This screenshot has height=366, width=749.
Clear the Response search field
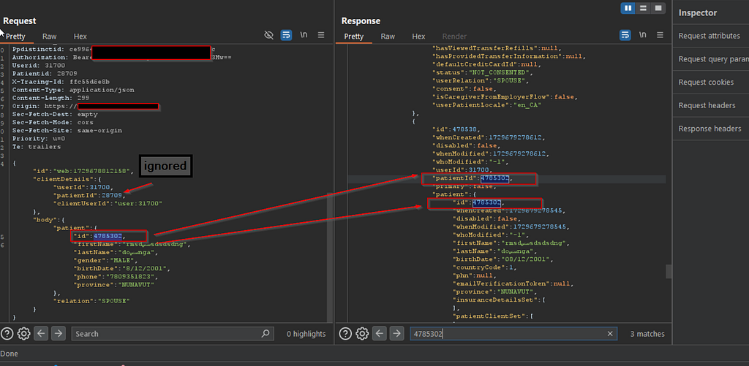click(610, 334)
